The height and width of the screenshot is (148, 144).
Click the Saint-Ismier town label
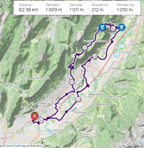click(63, 87)
